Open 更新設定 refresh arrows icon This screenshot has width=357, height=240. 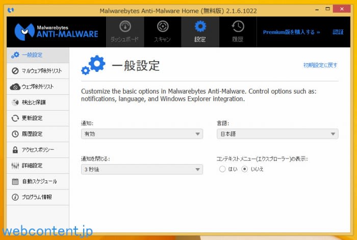click(x=15, y=118)
